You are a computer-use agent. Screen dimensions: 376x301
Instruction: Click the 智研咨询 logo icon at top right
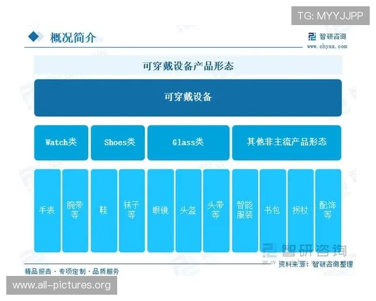coord(312,37)
